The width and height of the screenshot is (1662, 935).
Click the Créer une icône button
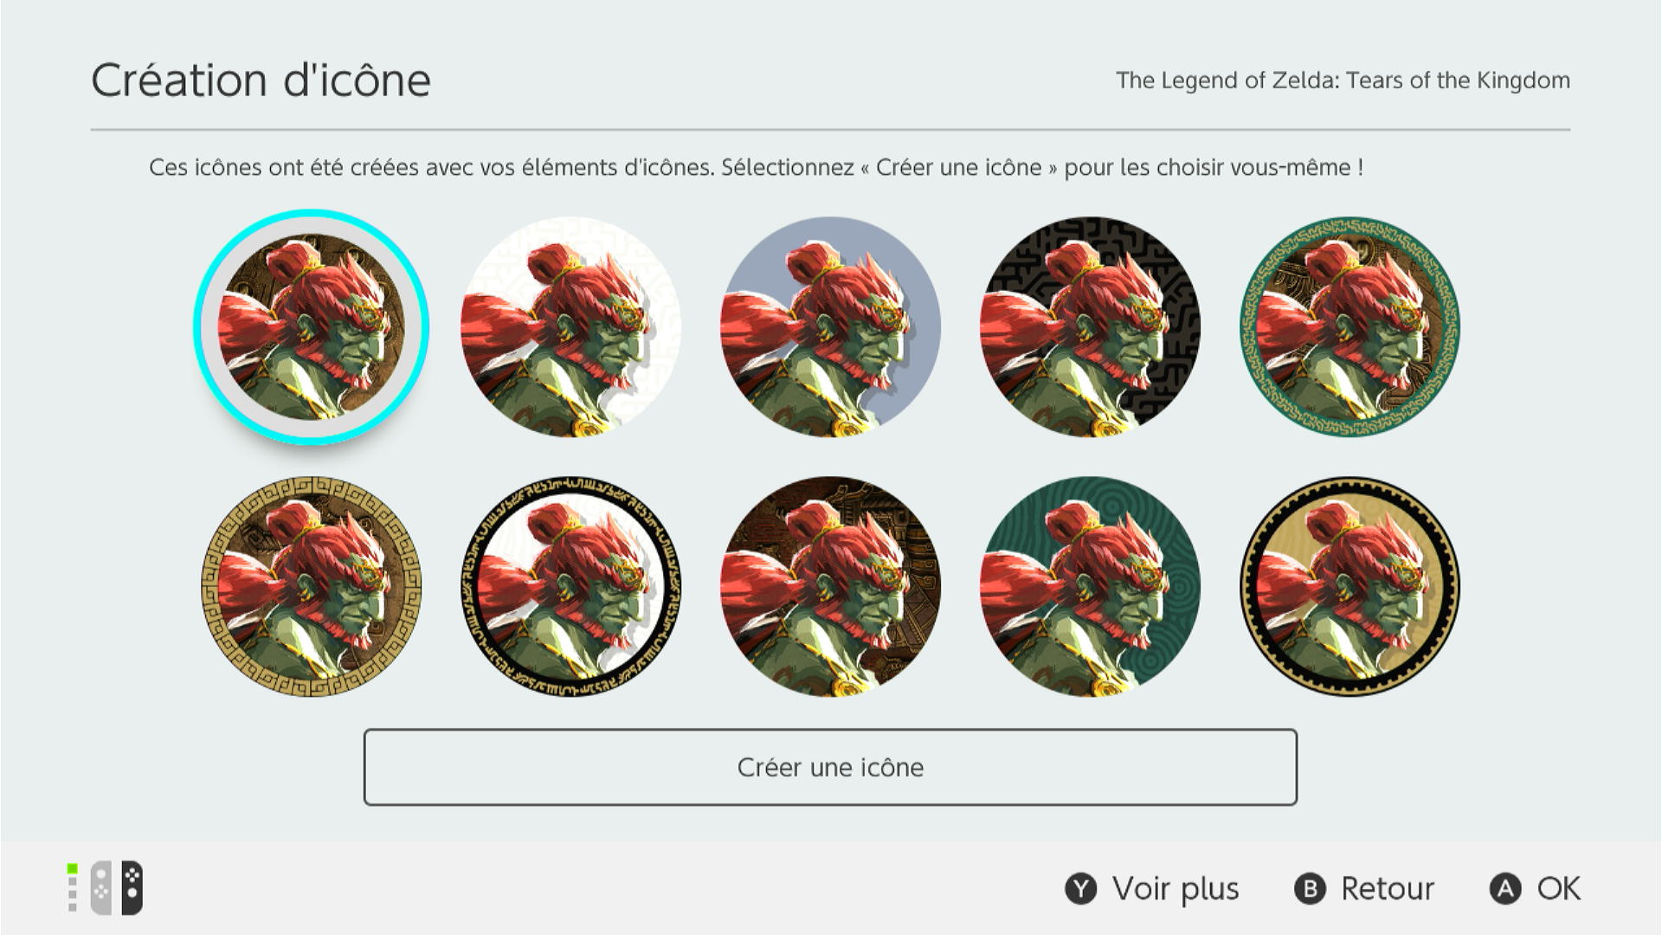(830, 767)
